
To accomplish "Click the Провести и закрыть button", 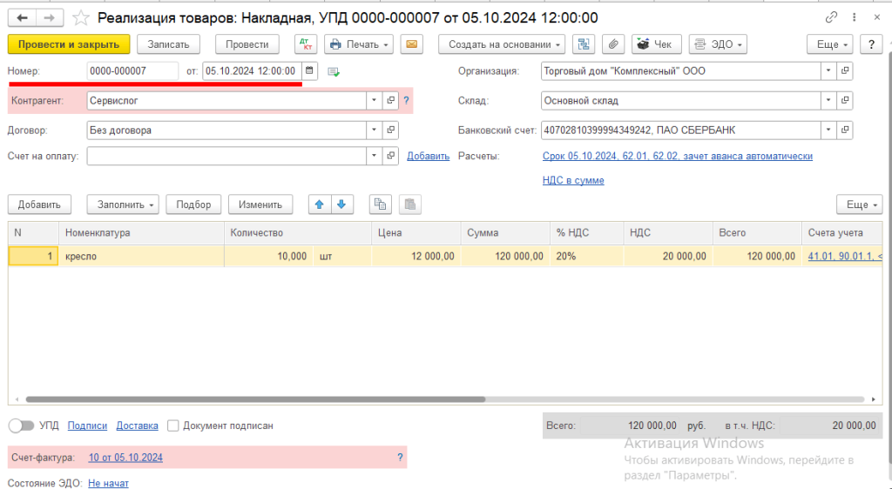I will pos(69,44).
